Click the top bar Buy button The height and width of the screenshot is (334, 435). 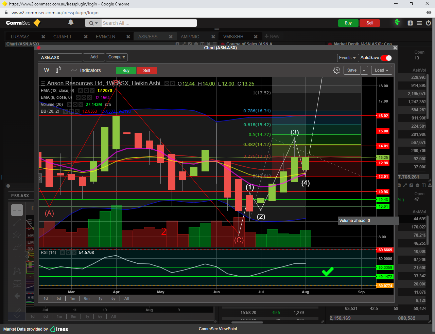pyautogui.click(x=348, y=23)
